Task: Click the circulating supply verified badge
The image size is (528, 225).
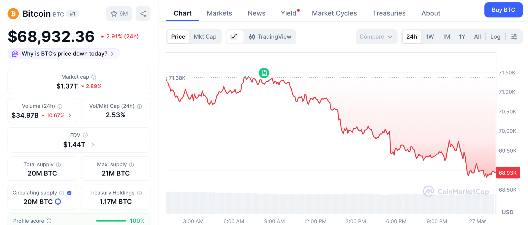Action: tap(69, 193)
